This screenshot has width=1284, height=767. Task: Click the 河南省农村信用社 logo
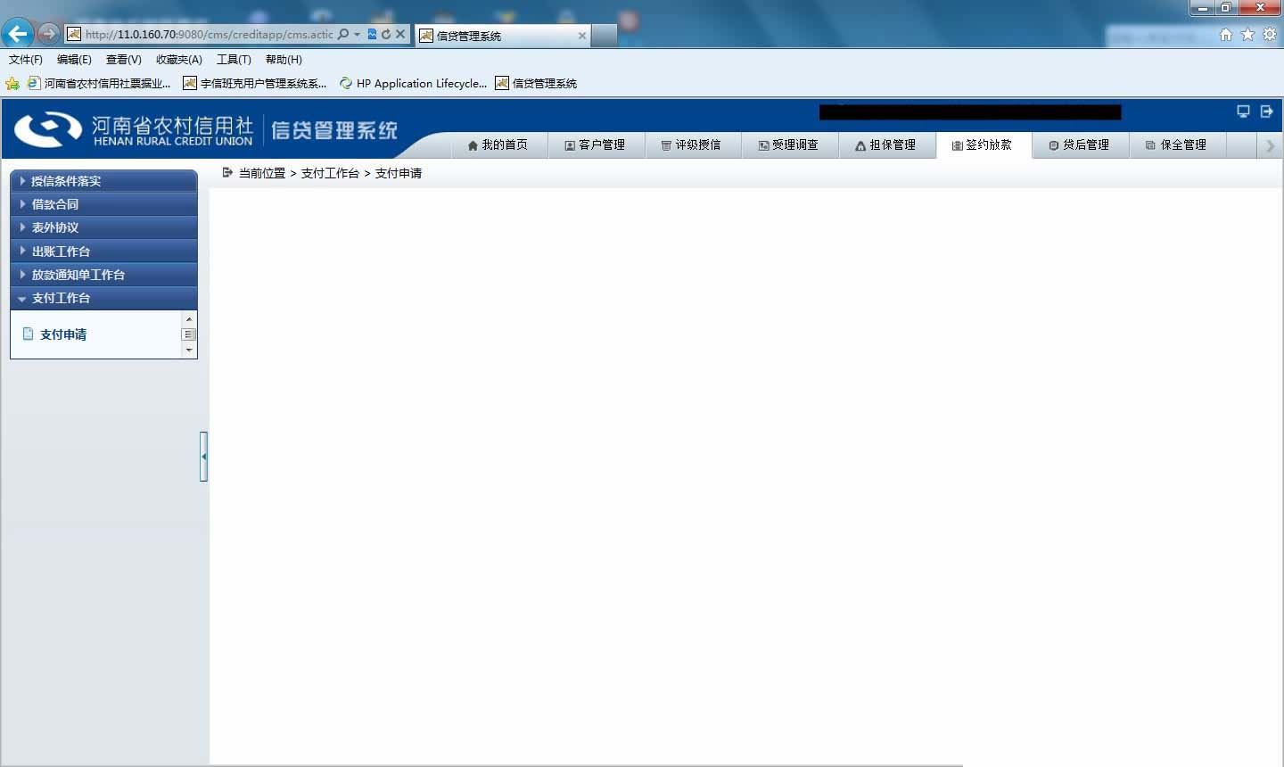pyautogui.click(x=134, y=129)
